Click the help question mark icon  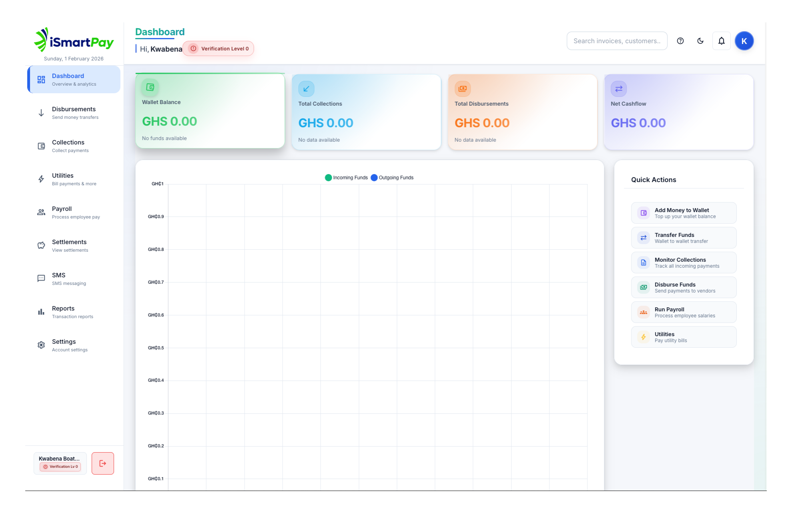click(x=680, y=41)
